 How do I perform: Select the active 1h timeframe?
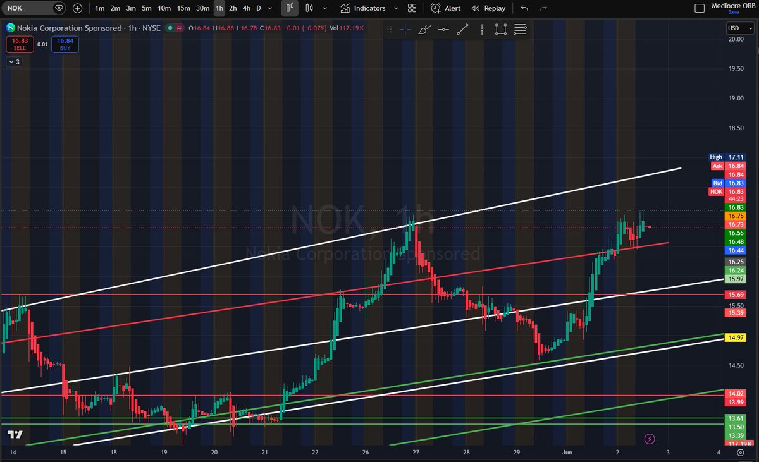(x=219, y=8)
